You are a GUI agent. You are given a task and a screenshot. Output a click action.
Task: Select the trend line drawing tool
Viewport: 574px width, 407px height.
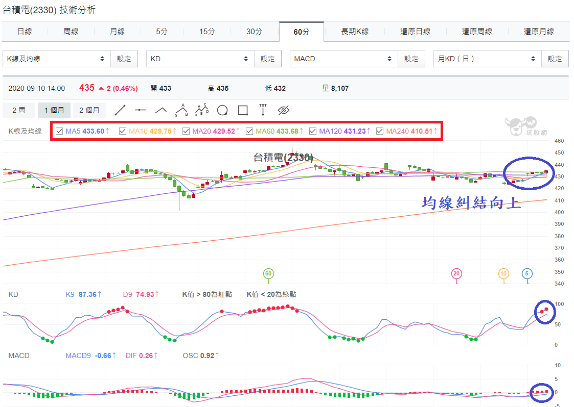tap(120, 110)
